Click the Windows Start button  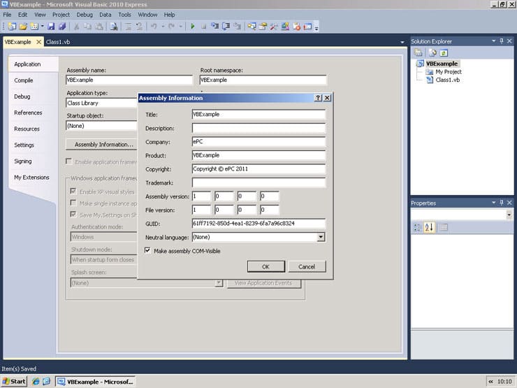[14, 381]
